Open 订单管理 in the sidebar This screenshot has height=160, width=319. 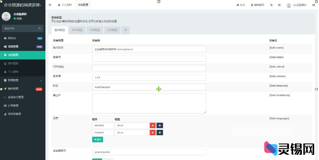(23, 106)
